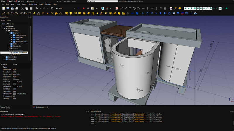Switch to the Tasks tab
Screen dimensions: 234x131
(9, 20)
